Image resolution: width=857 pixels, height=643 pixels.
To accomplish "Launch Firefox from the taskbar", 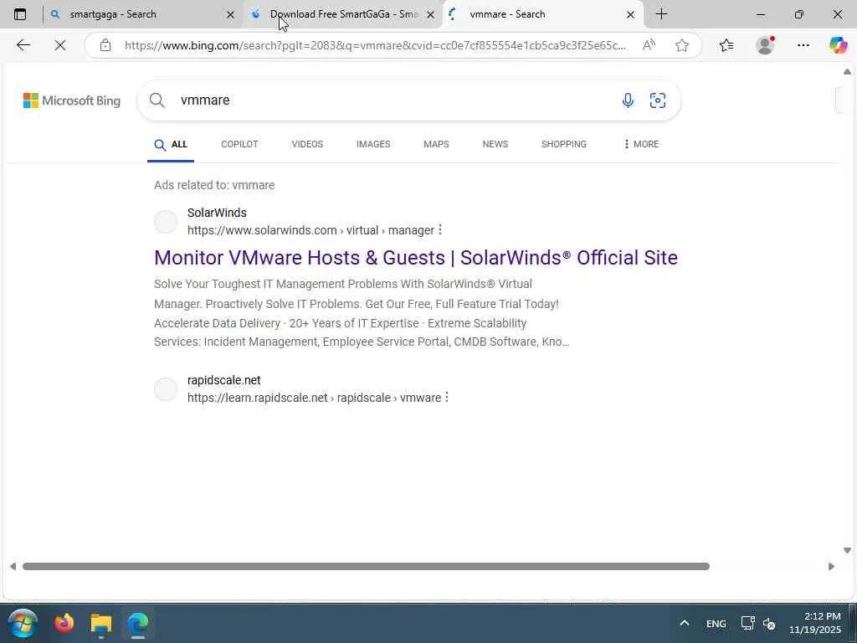I will pos(64,623).
